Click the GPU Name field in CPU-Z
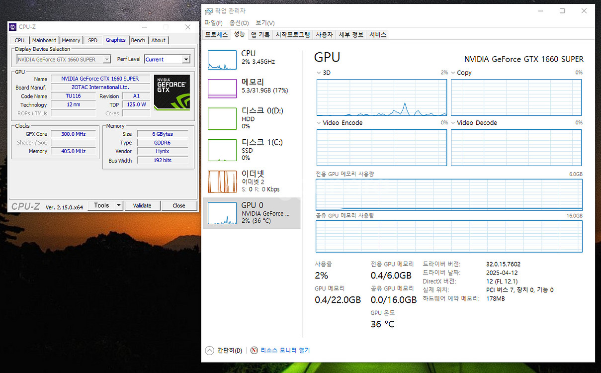The height and width of the screenshot is (373, 601). tap(100, 79)
